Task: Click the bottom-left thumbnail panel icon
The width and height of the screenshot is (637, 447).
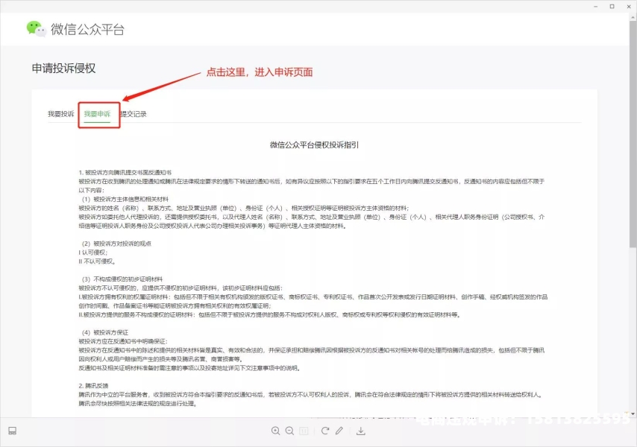Action: [x=12, y=431]
